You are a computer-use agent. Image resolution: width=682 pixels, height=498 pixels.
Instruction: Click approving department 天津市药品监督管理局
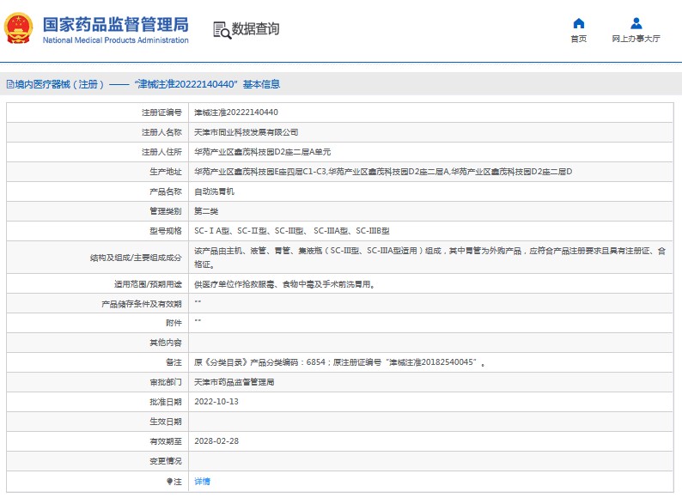tap(234, 382)
